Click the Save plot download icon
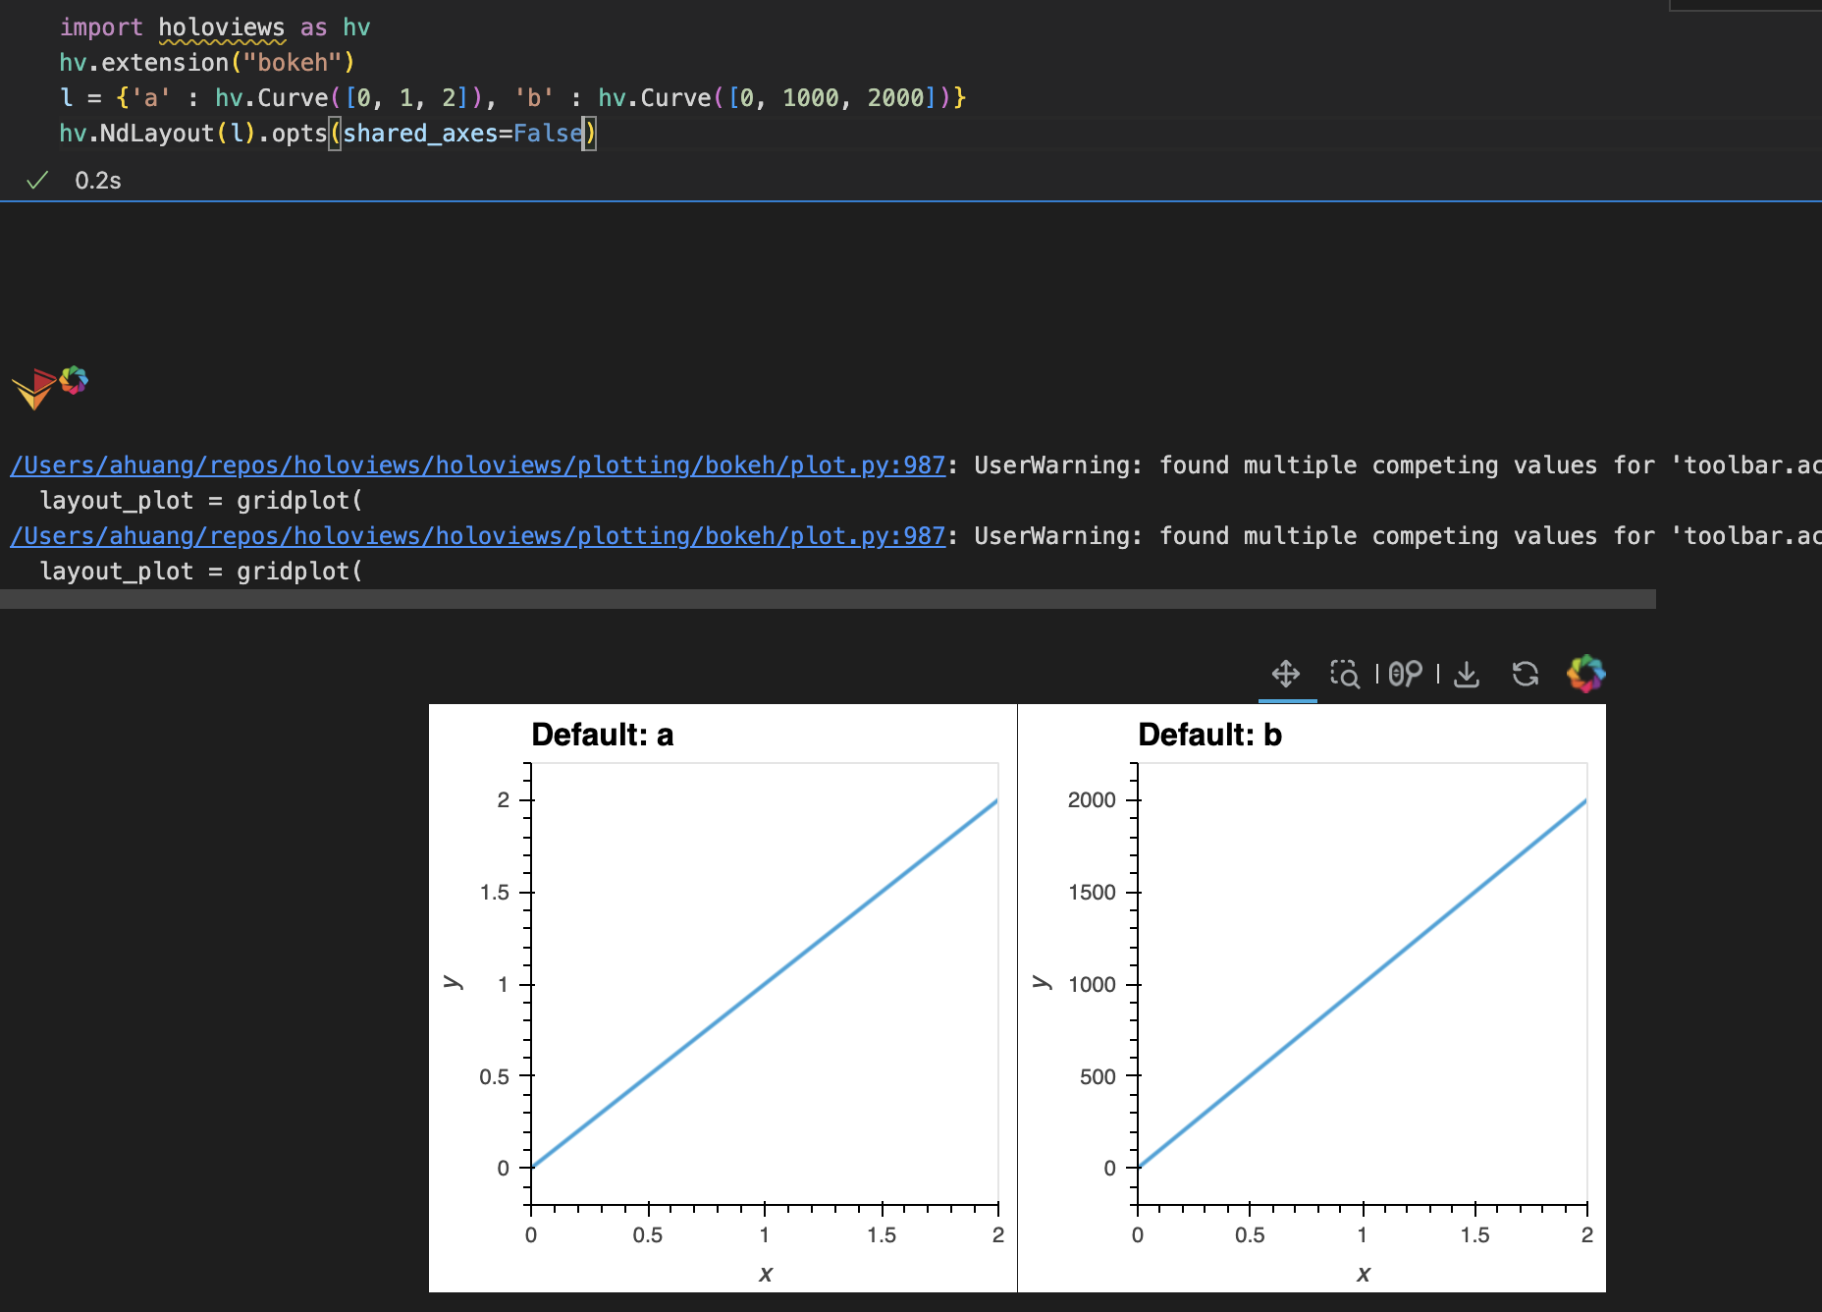 (x=1467, y=674)
